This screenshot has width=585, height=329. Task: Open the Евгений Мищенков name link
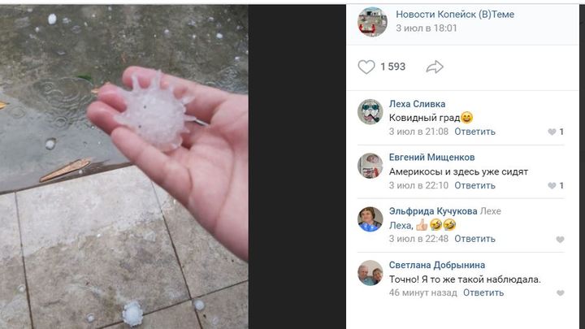click(431, 158)
